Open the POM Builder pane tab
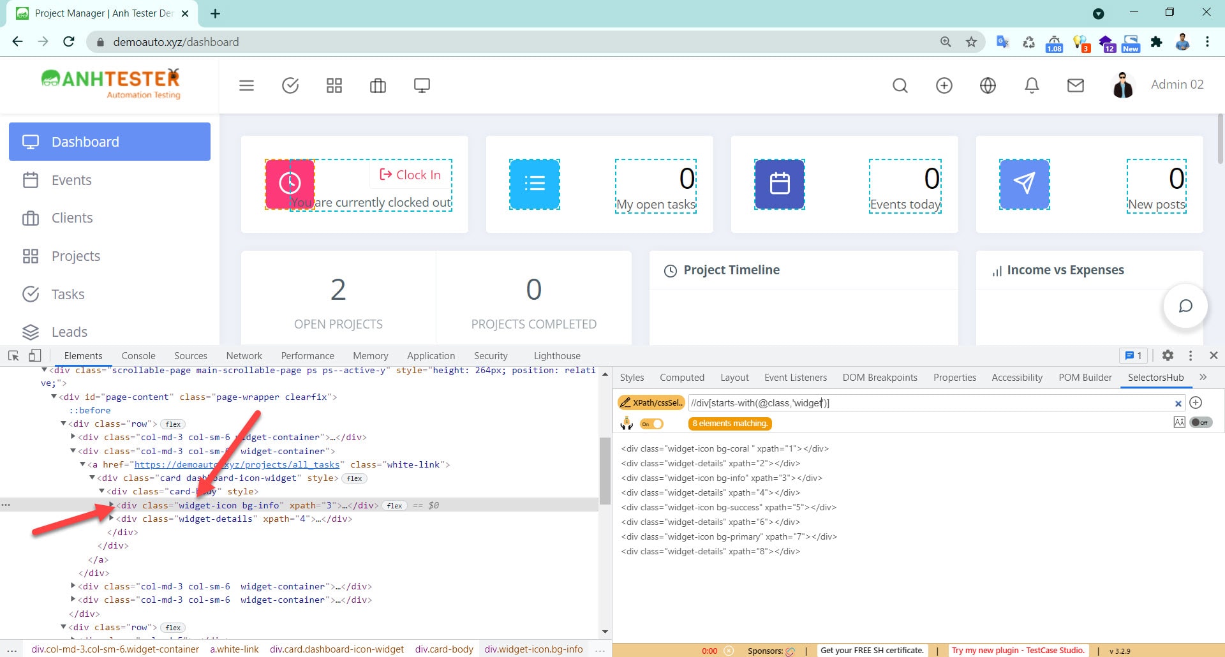The height and width of the screenshot is (657, 1225). coord(1085,378)
